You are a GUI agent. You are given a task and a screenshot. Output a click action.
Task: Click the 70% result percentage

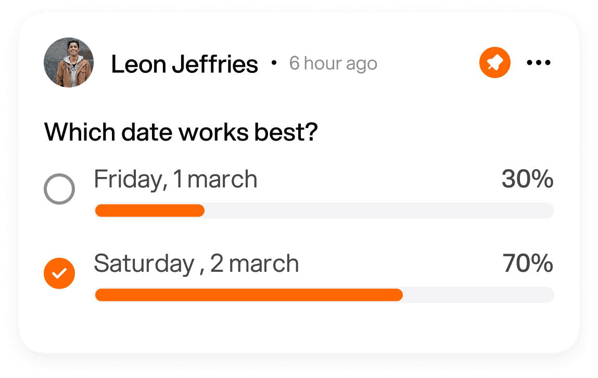[528, 263]
